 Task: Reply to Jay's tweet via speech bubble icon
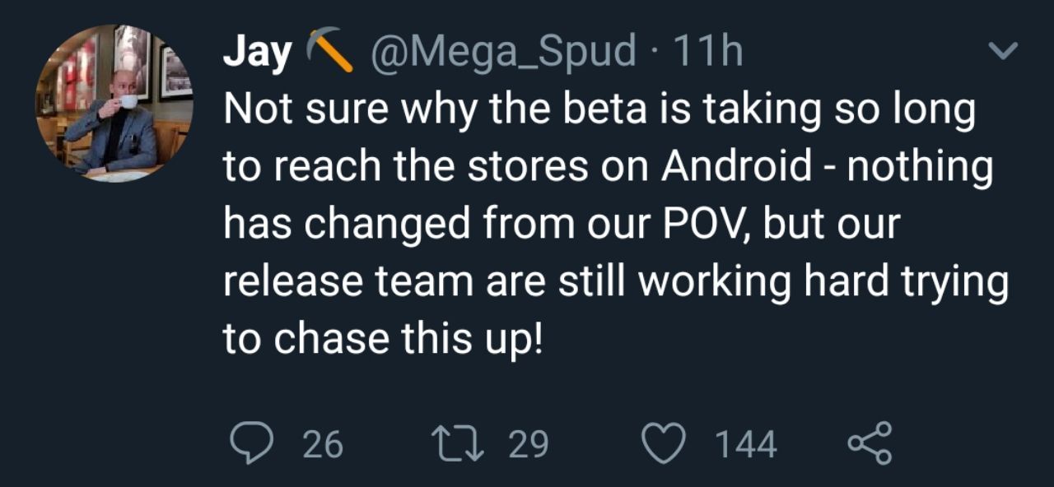click(253, 444)
